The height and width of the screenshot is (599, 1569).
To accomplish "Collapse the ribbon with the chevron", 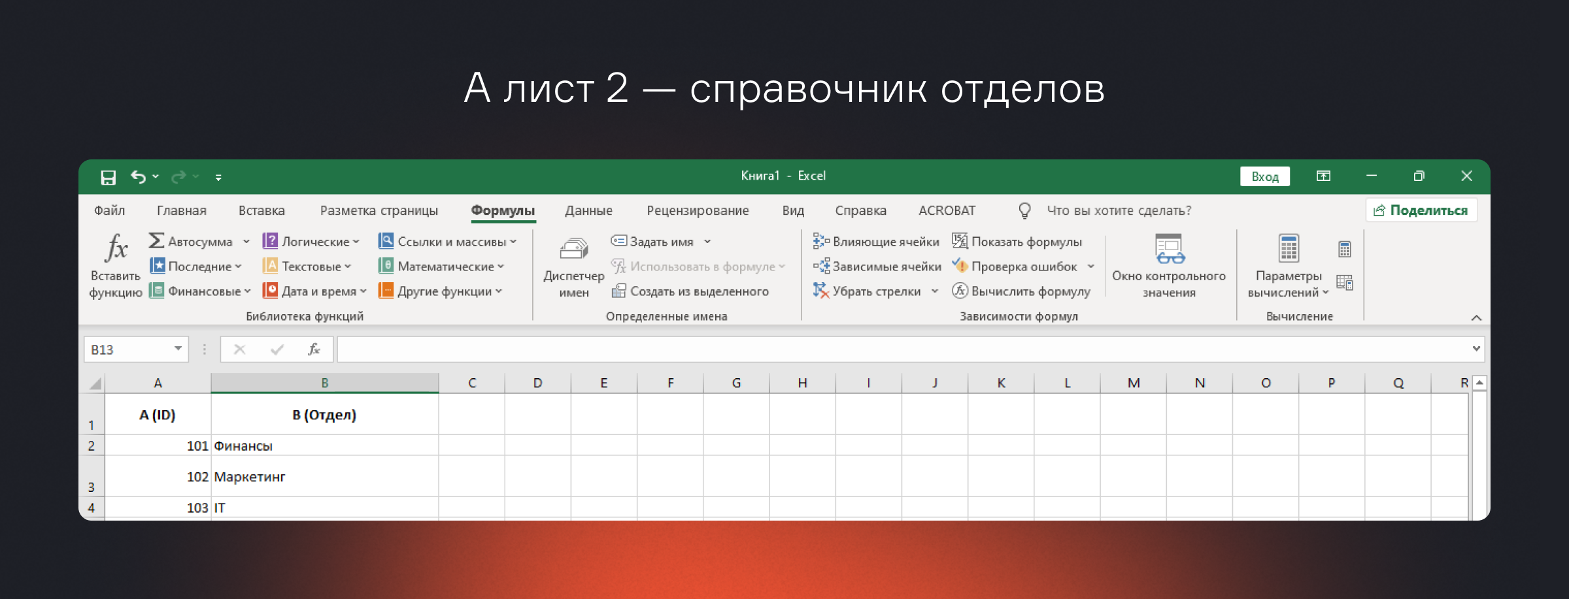I will tap(1476, 317).
